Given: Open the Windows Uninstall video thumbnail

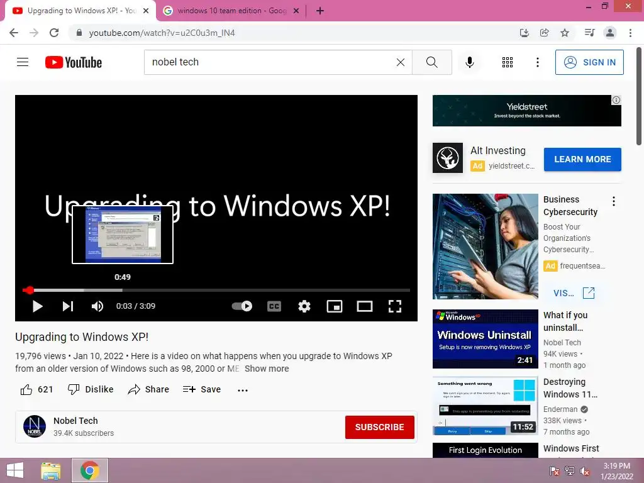Looking at the screenshot, I should 485,339.
